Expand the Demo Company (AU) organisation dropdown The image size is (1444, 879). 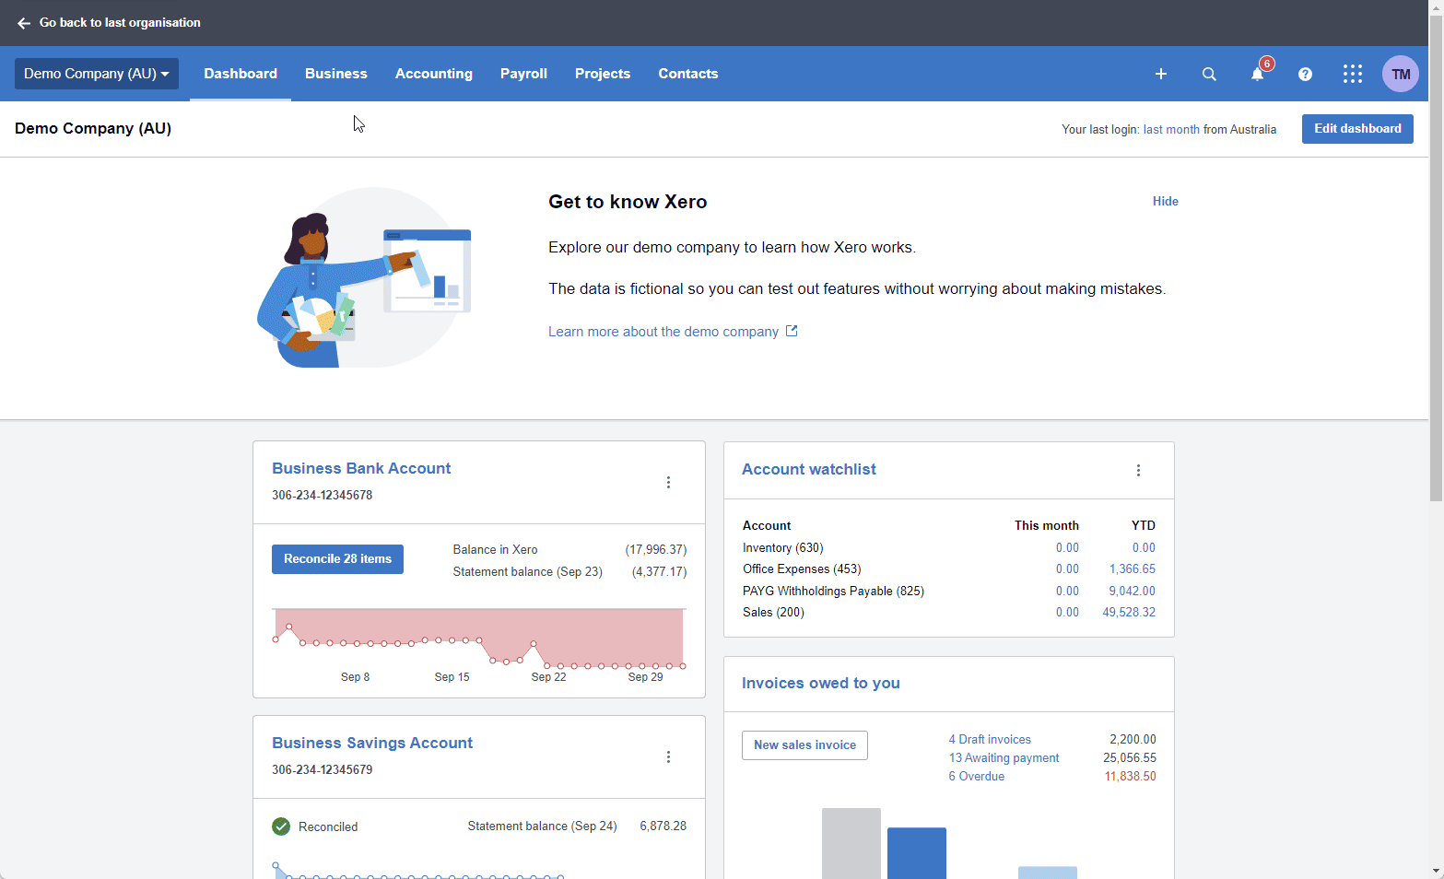coord(96,74)
